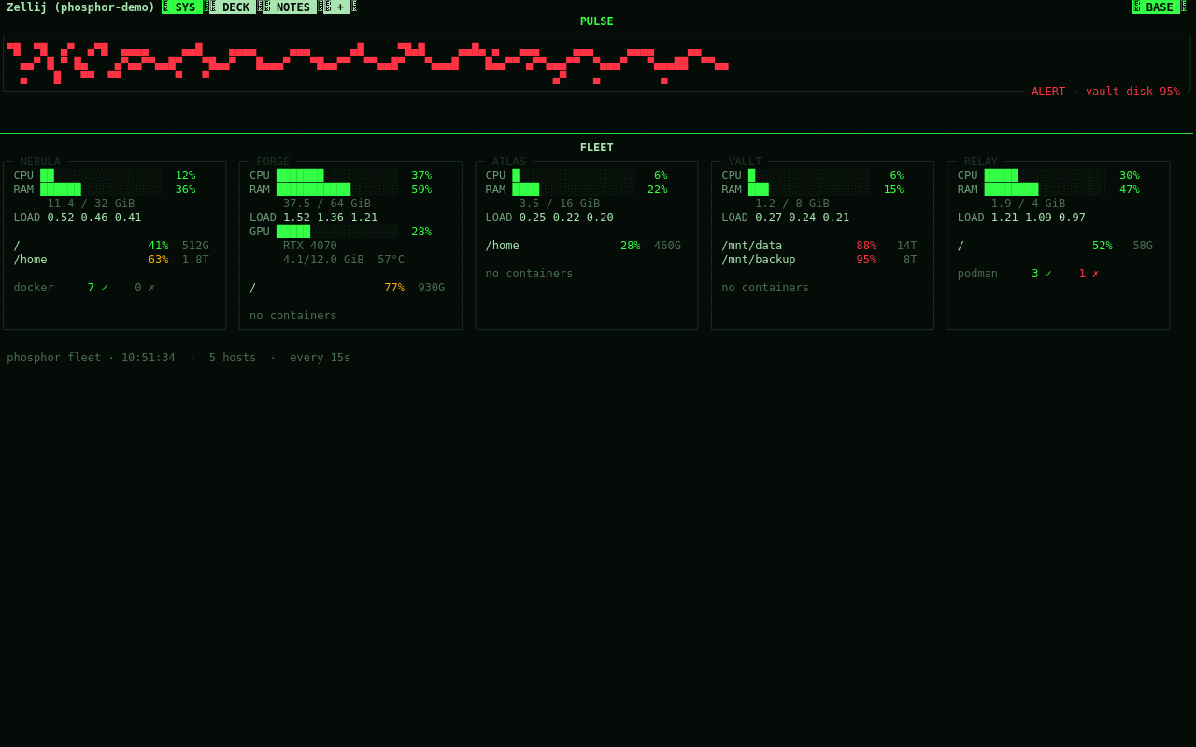The height and width of the screenshot is (747, 1196).
Task: Click the RELAY host panel title
Action: point(981,162)
